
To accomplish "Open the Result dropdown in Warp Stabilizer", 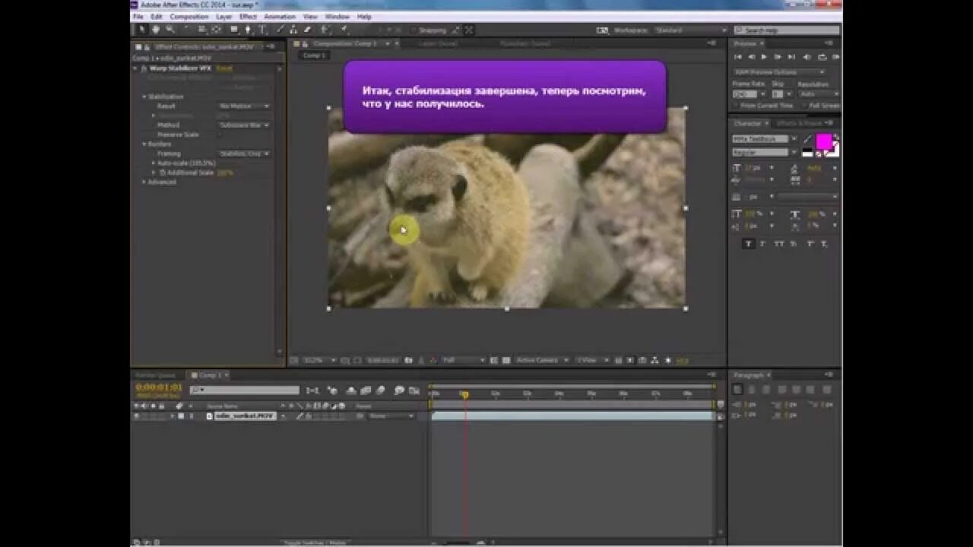I will pos(244,106).
